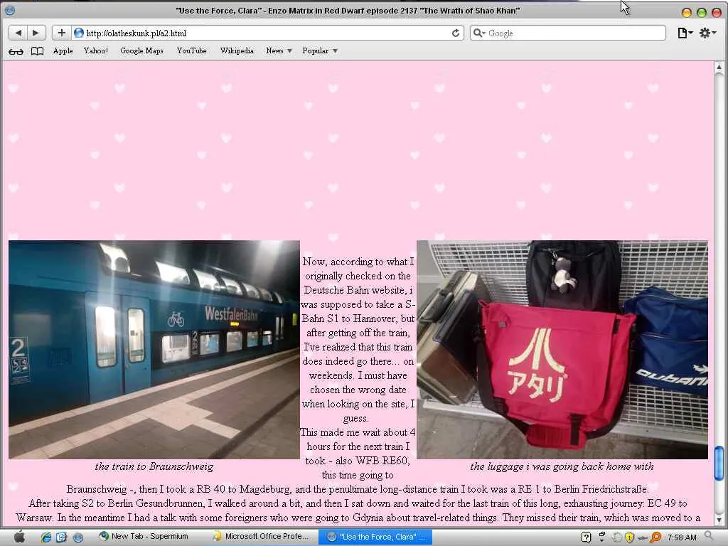Expand the News bookmarks folder

(x=279, y=50)
